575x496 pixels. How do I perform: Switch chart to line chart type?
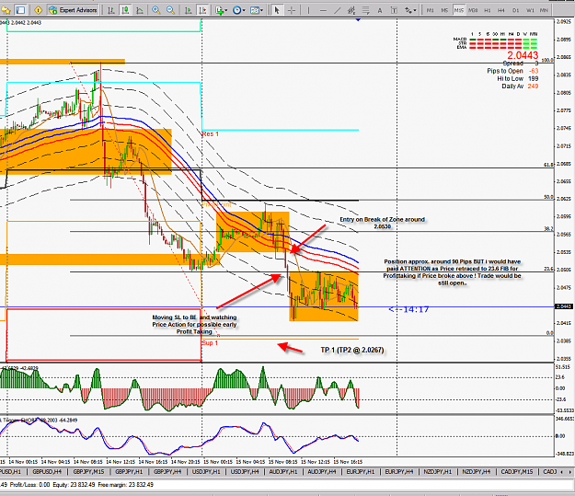pyautogui.click(x=140, y=10)
